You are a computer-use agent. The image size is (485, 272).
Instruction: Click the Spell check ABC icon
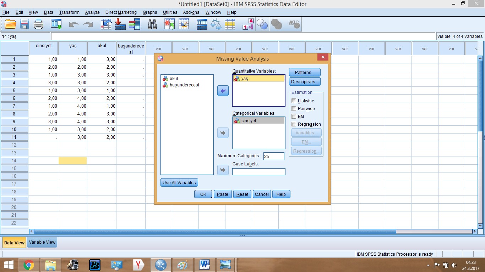pos(294,24)
